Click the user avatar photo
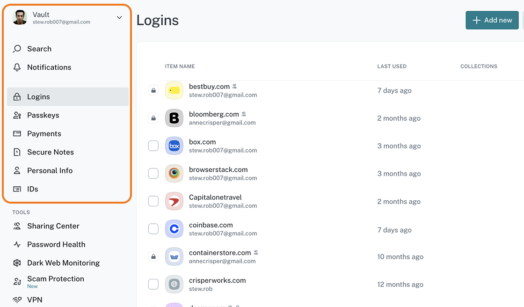 coord(20,17)
